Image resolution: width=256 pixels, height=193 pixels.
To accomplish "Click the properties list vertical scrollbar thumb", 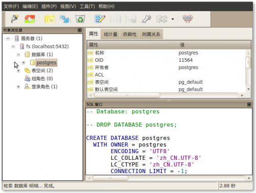I will 248,63.
